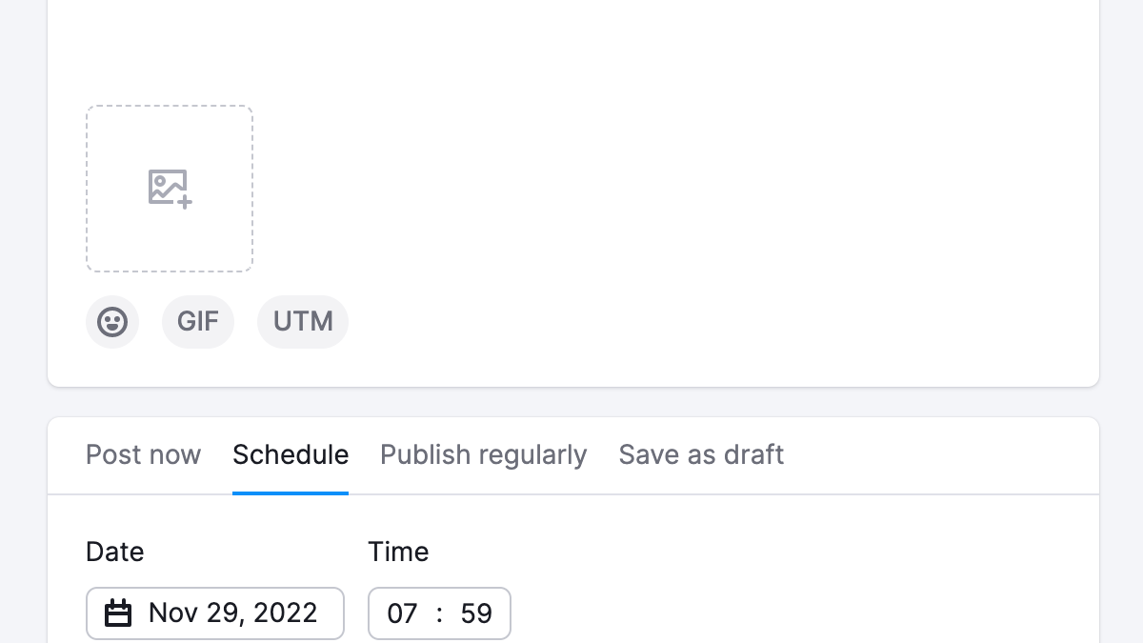Click the hours value 07
The width and height of the screenshot is (1143, 643).
(402, 613)
